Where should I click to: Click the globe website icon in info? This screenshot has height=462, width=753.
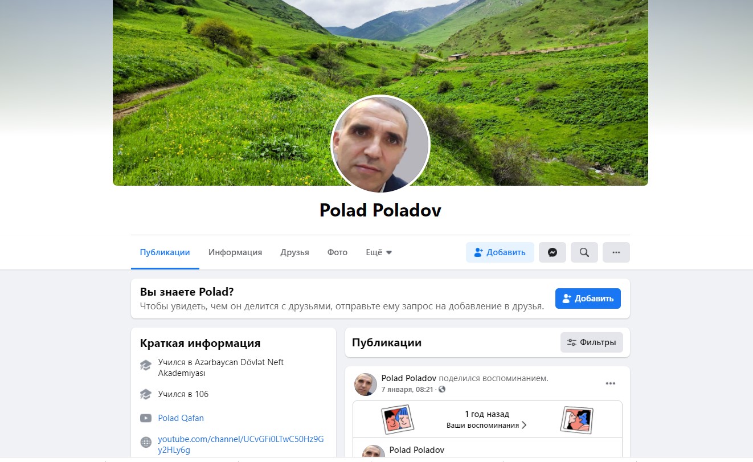146,442
